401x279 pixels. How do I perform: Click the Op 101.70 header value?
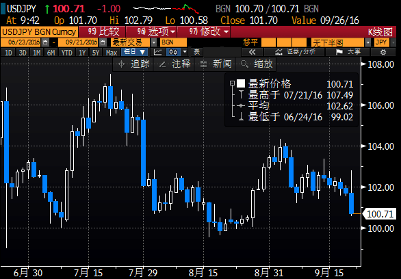pos(76,21)
